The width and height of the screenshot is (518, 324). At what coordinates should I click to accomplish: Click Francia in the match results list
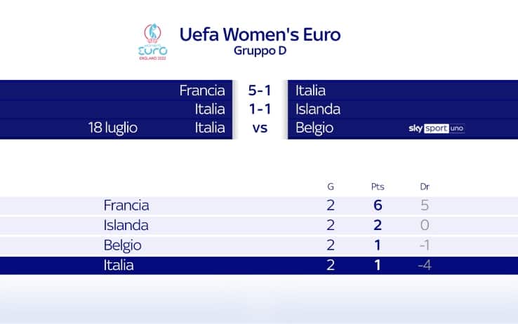202,90
